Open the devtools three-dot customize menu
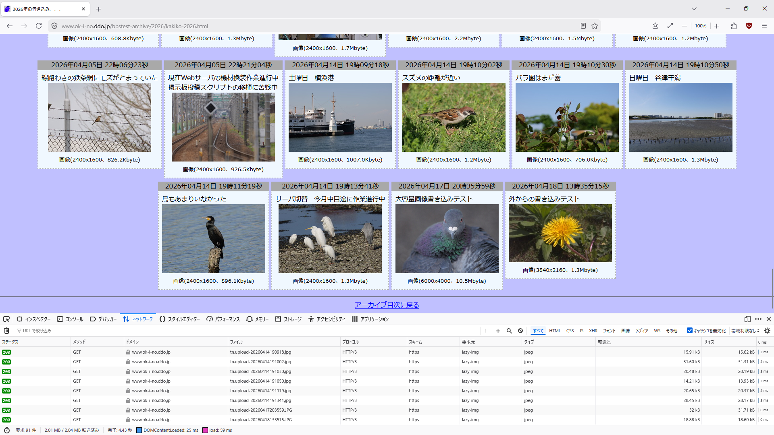 (758, 319)
